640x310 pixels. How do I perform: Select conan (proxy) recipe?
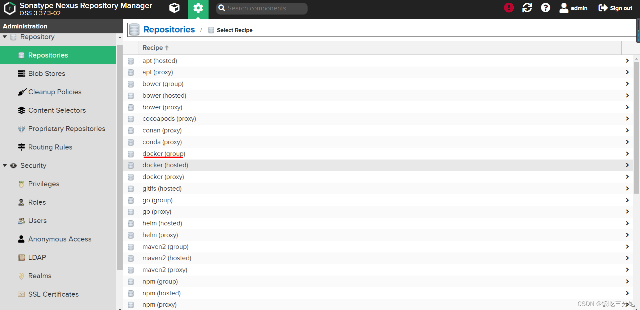tap(378, 130)
